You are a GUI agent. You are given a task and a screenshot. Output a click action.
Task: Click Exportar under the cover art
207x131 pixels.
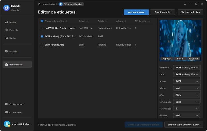194,59
